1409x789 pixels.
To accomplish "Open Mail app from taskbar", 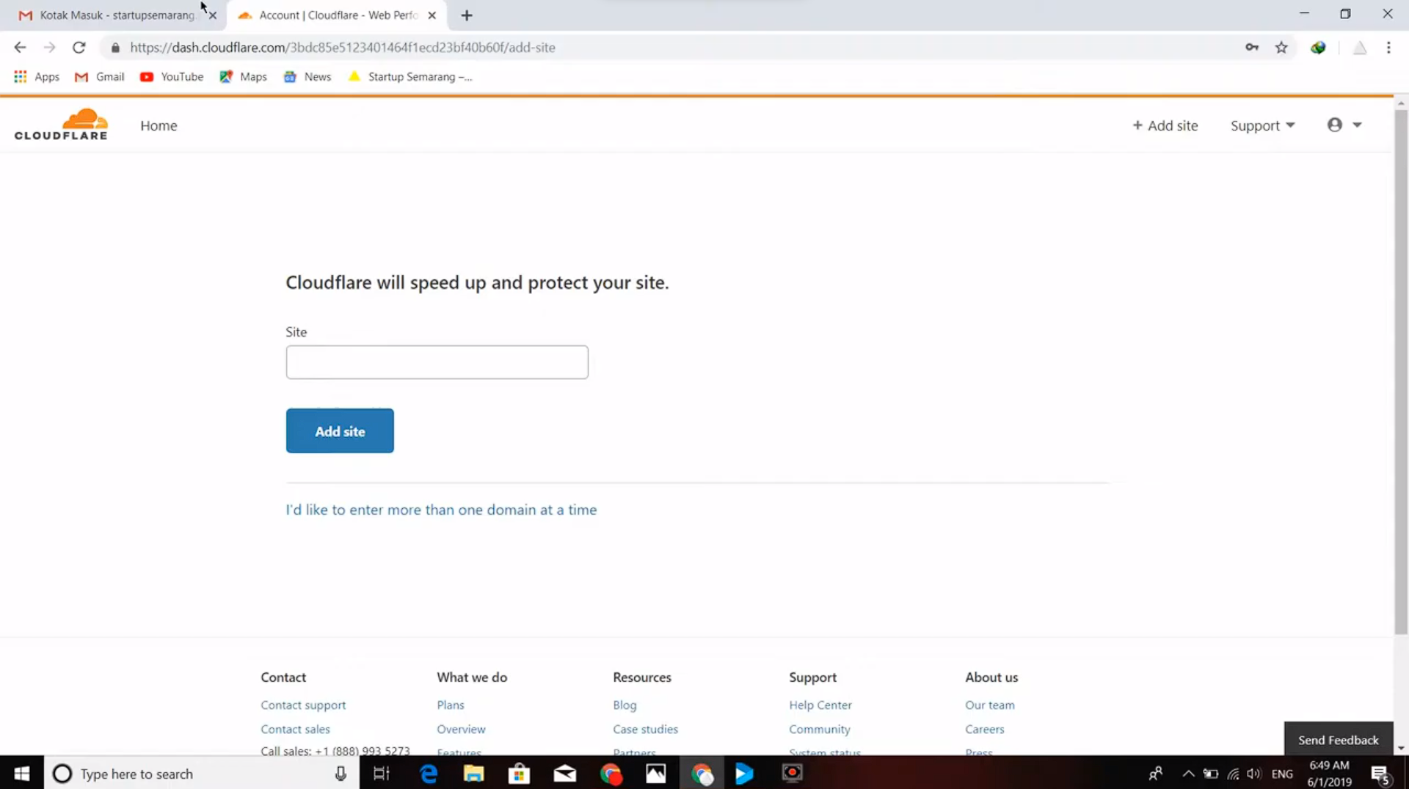I will [x=564, y=773].
